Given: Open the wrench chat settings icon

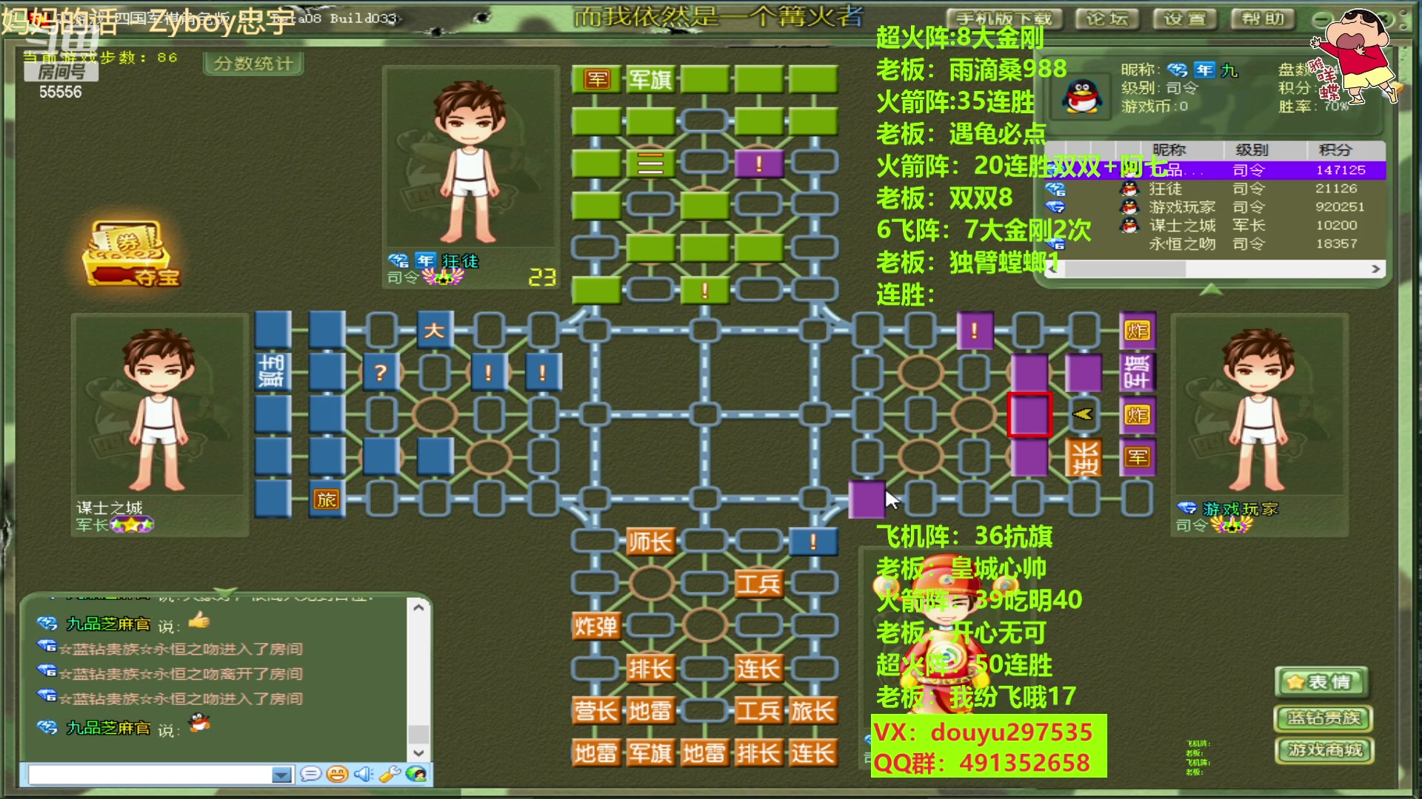Looking at the screenshot, I should [390, 774].
